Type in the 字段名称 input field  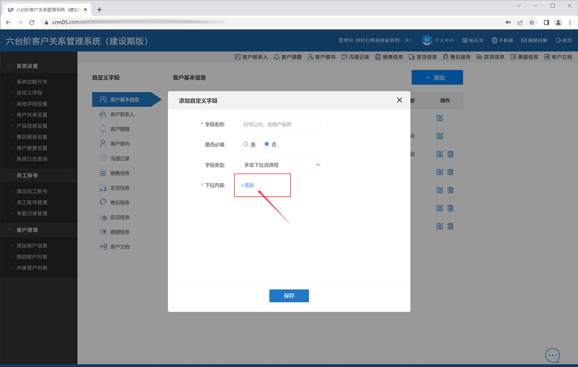tap(280, 124)
